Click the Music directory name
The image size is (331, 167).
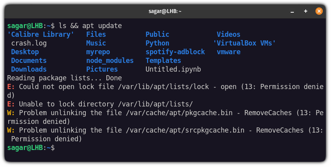point(96,43)
